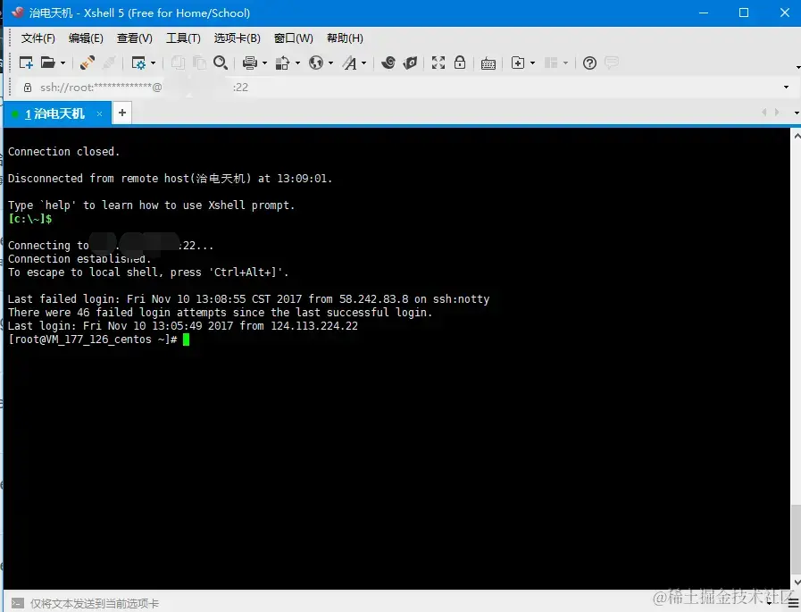This screenshot has height=612, width=801.
Task: Close the 治电天机 tab with its x
Action: point(100,113)
